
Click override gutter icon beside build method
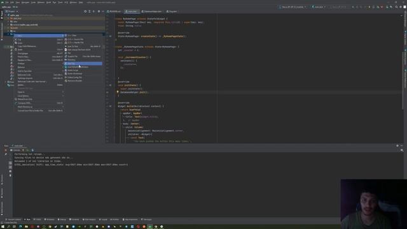tap(110, 106)
